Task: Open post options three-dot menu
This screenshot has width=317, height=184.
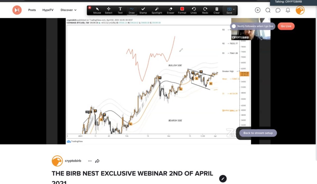Action: pyautogui.click(x=90, y=161)
